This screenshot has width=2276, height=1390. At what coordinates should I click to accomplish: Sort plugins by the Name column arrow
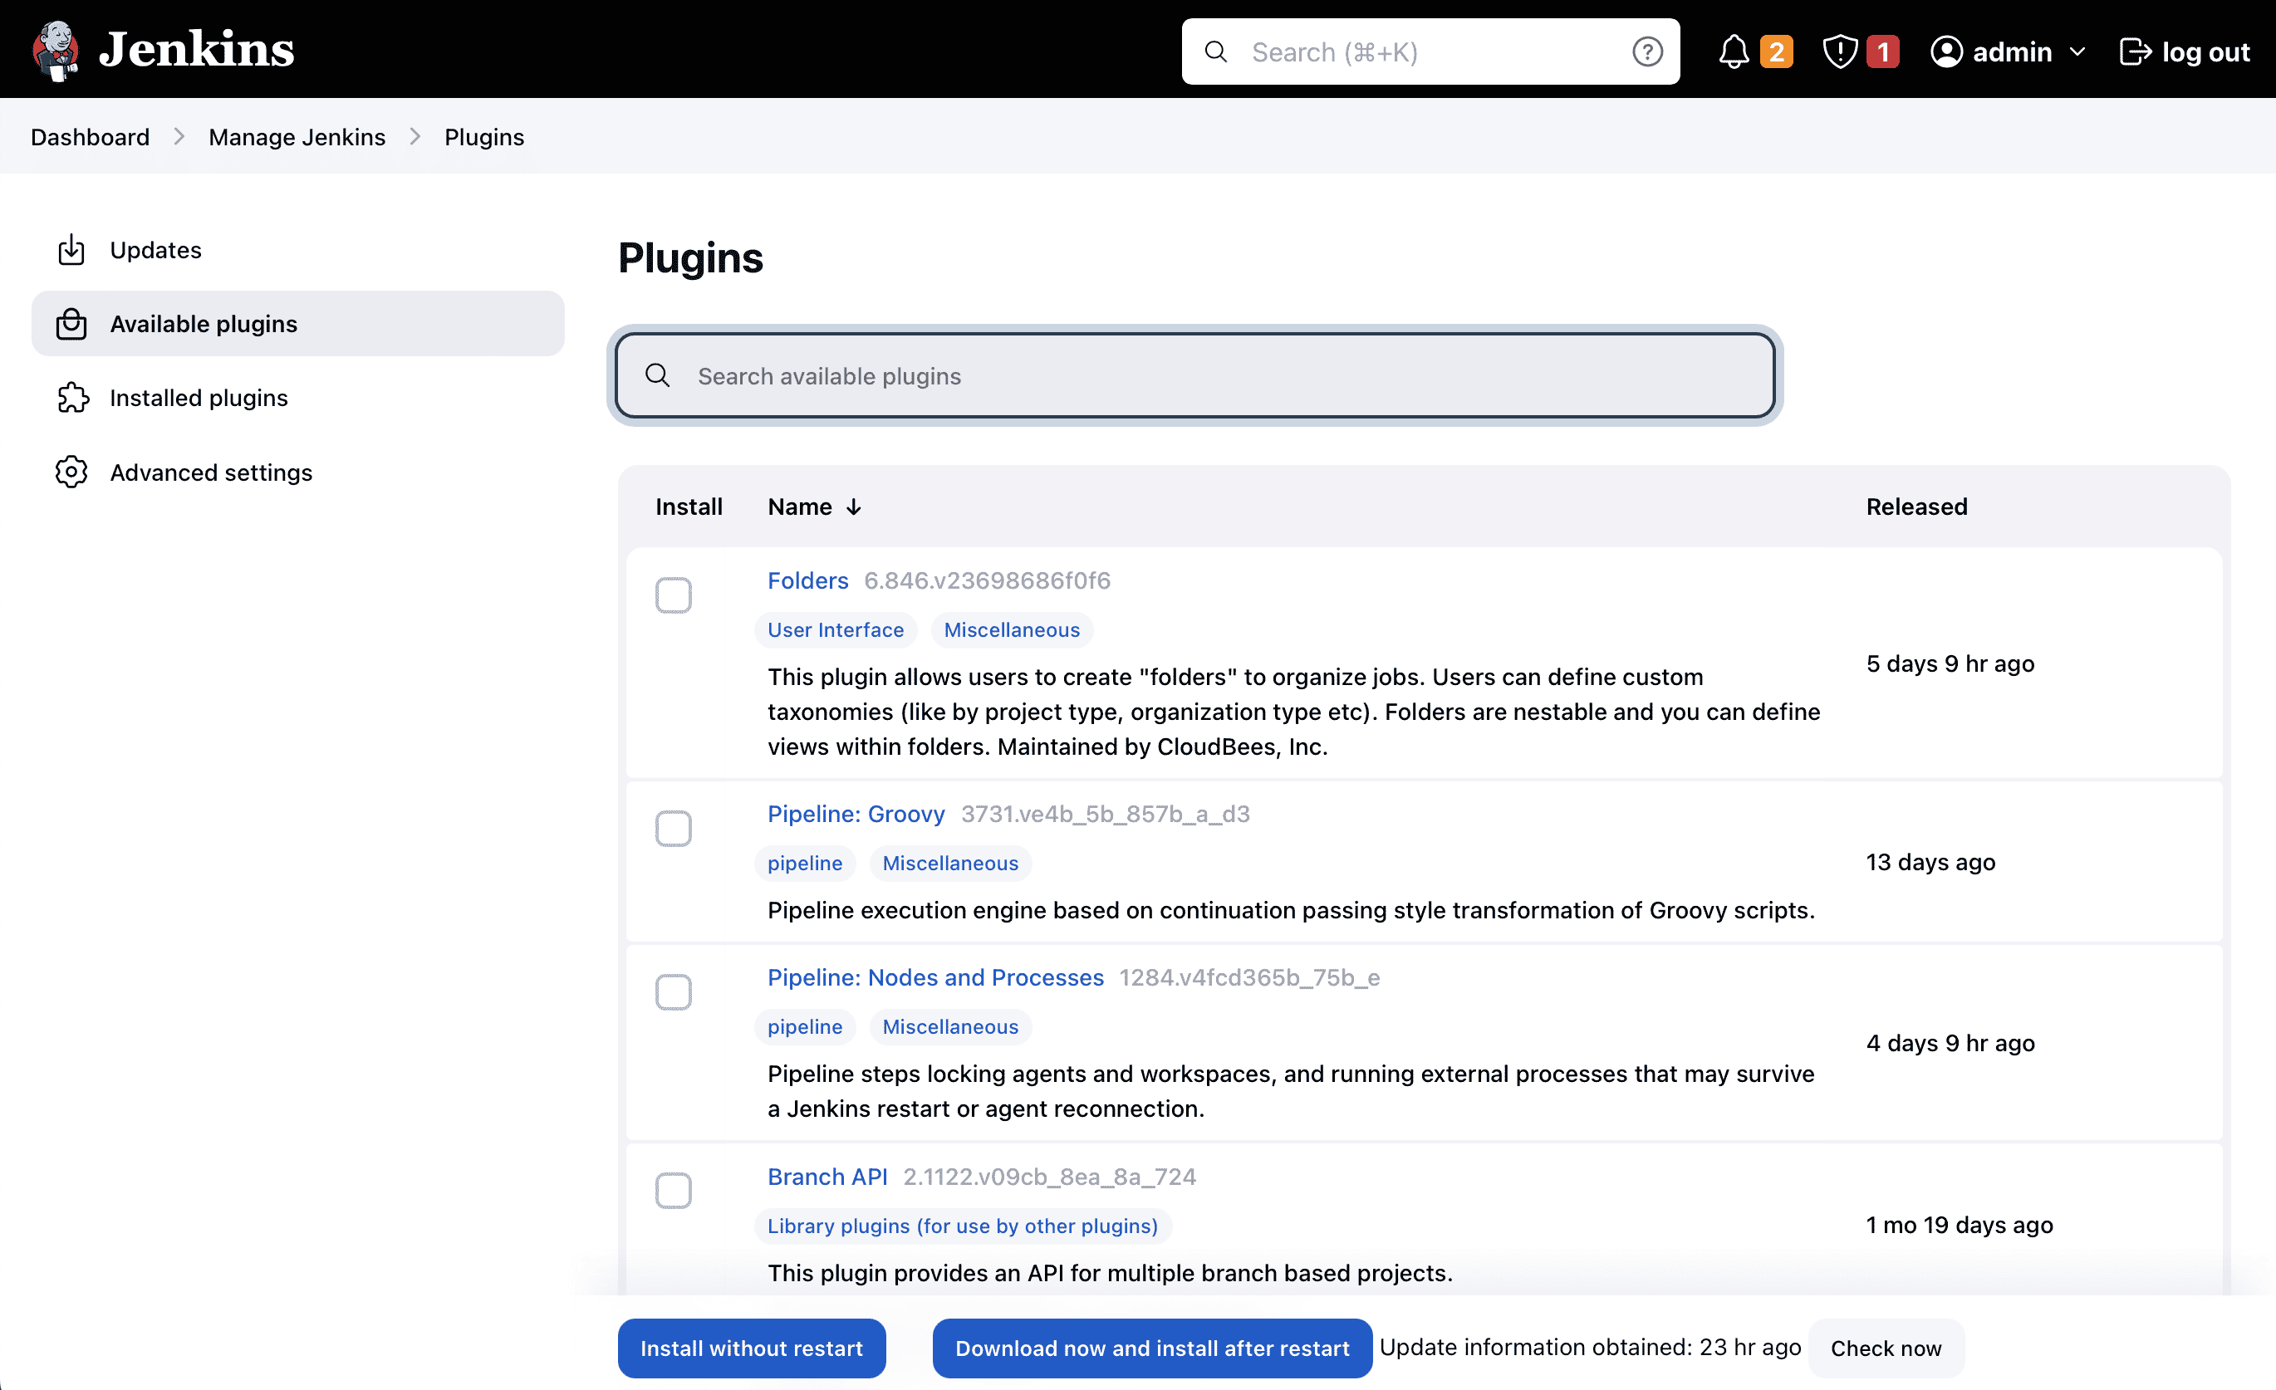click(854, 507)
